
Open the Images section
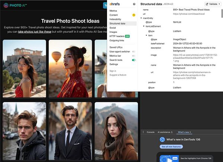click(113, 32)
